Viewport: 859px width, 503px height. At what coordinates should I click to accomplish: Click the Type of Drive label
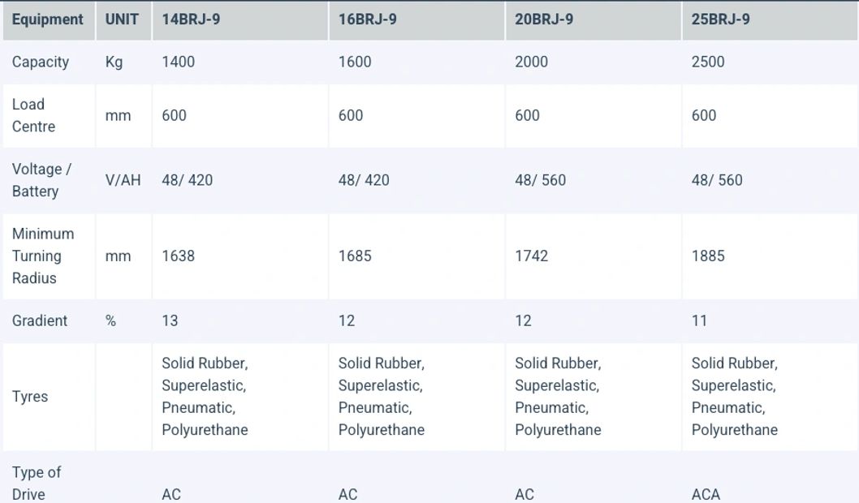(x=37, y=483)
